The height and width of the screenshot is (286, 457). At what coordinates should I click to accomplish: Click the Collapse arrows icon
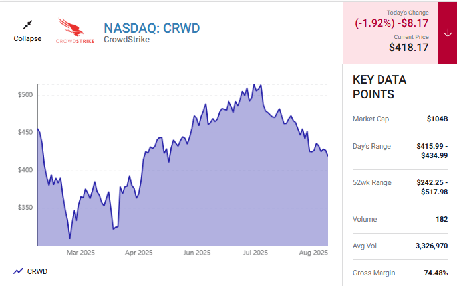pyautogui.click(x=27, y=25)
